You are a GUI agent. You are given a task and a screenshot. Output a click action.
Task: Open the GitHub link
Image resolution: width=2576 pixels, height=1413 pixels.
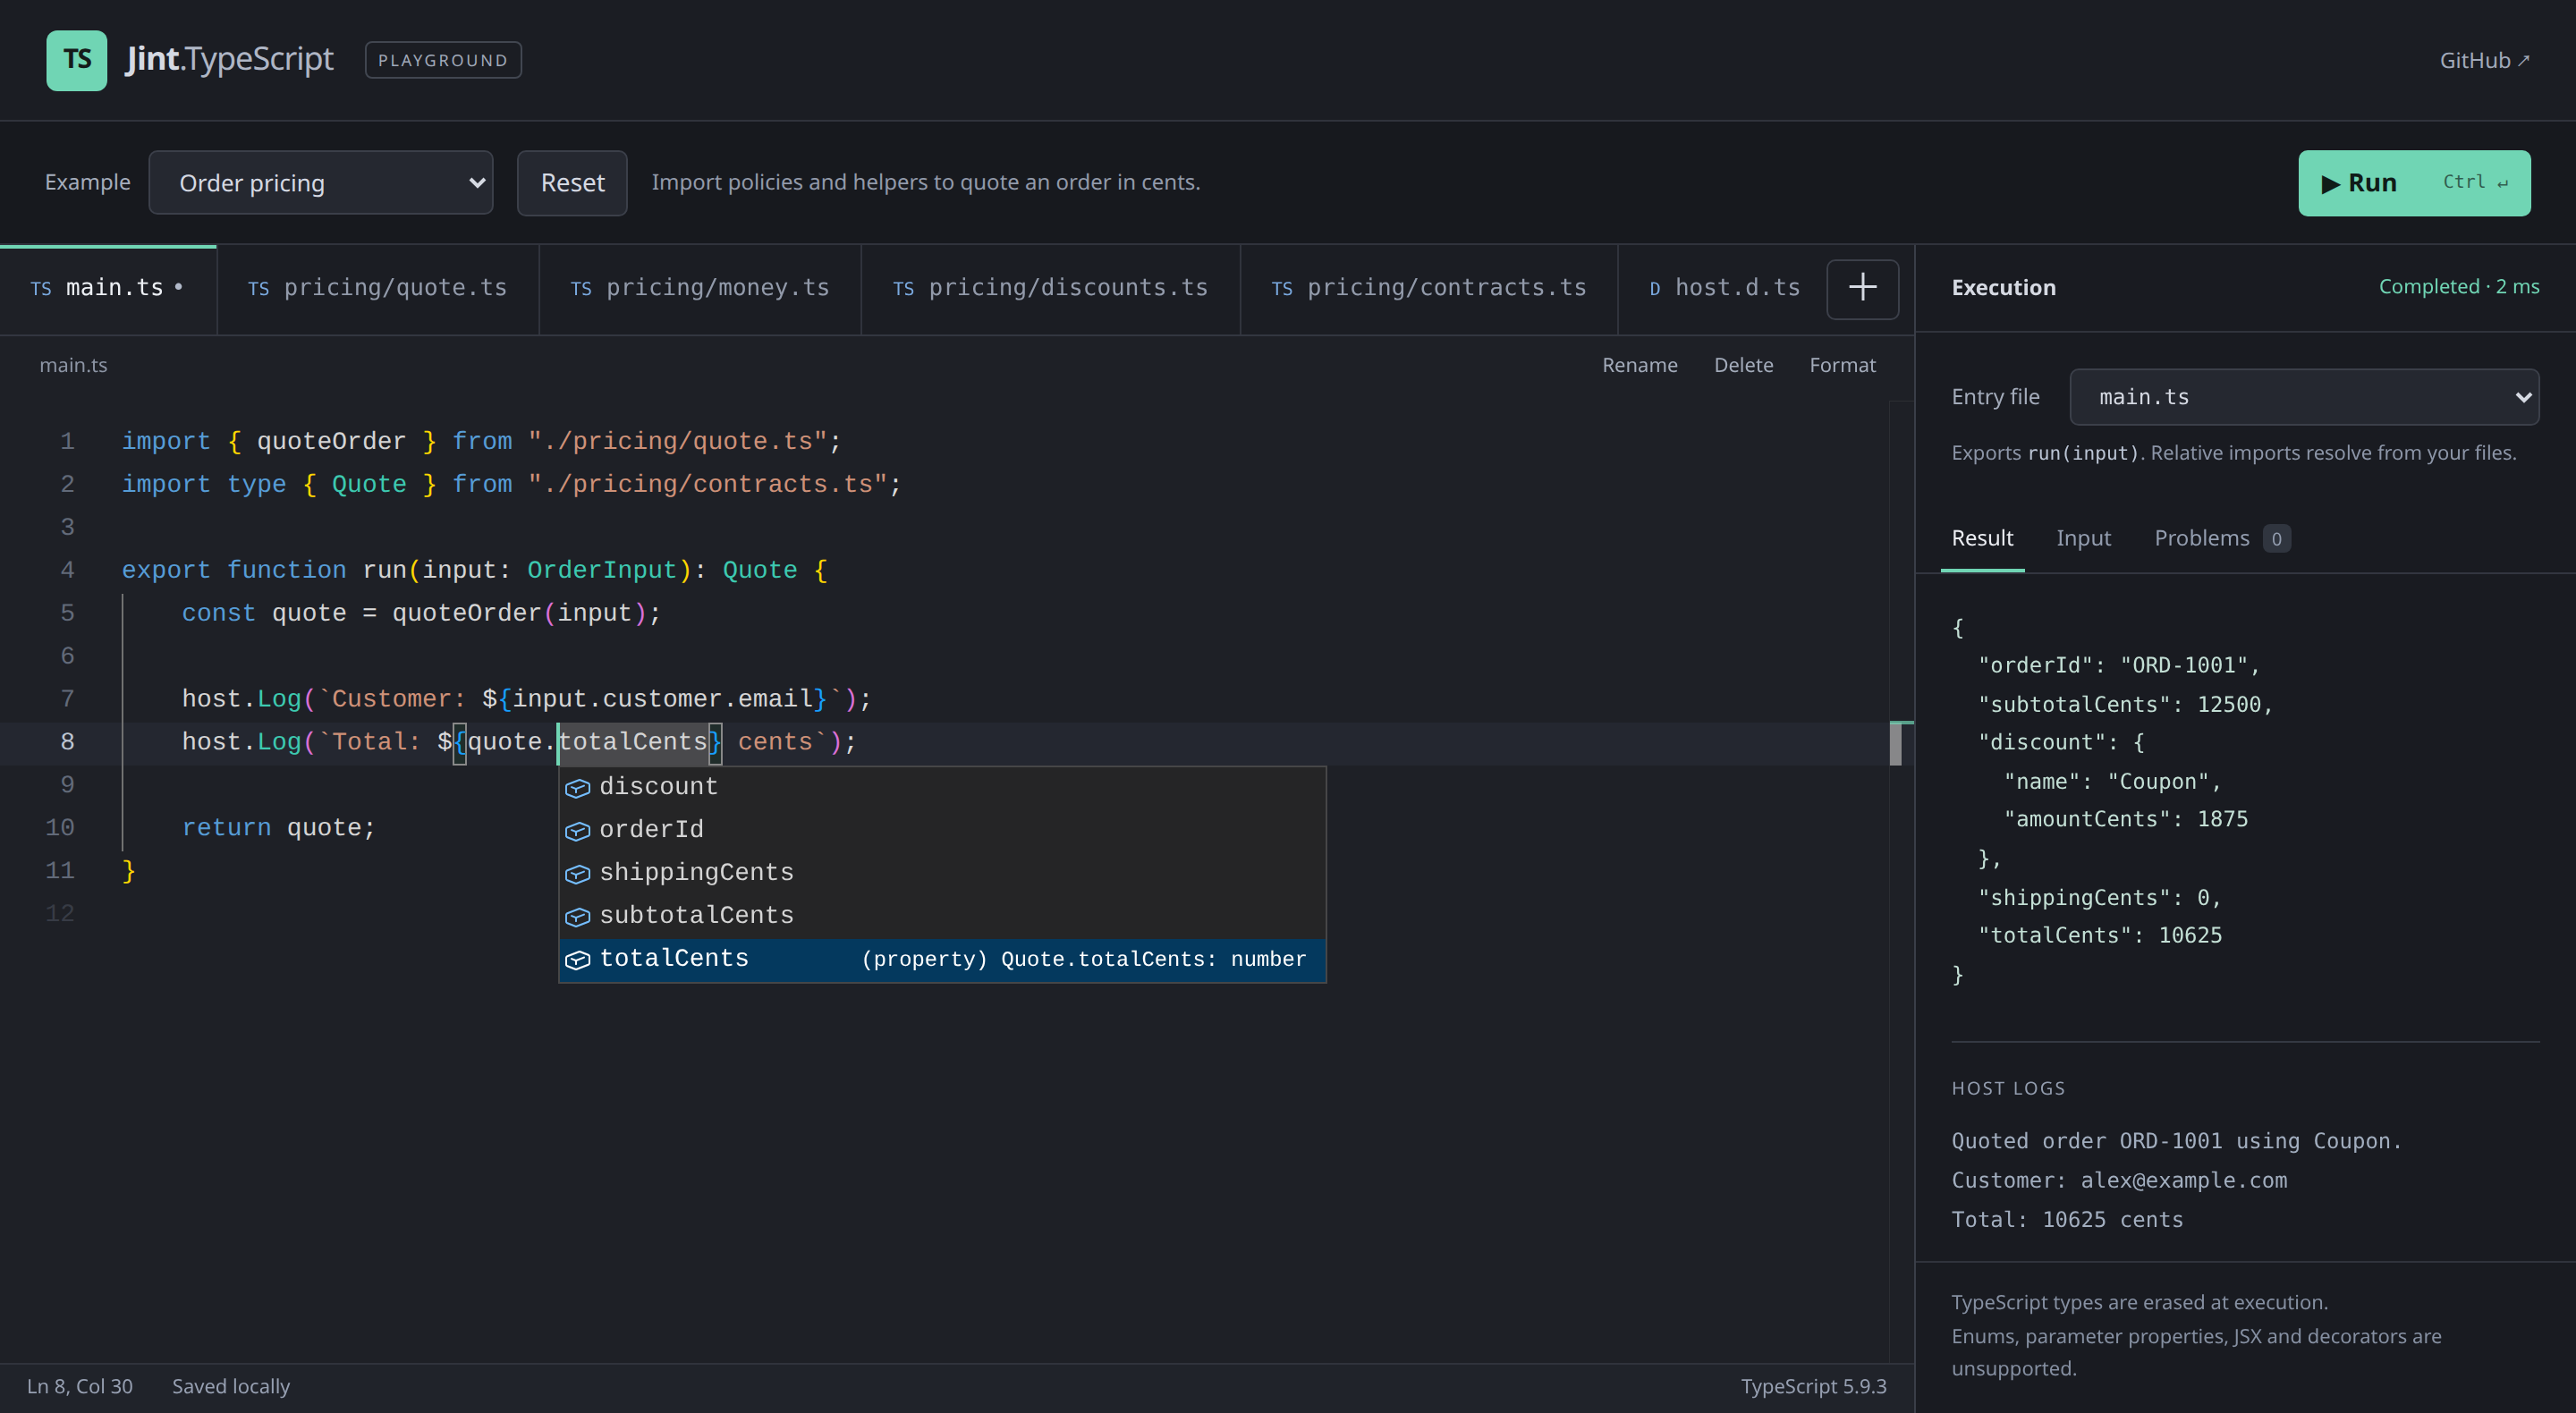(x=2485, y=60)
